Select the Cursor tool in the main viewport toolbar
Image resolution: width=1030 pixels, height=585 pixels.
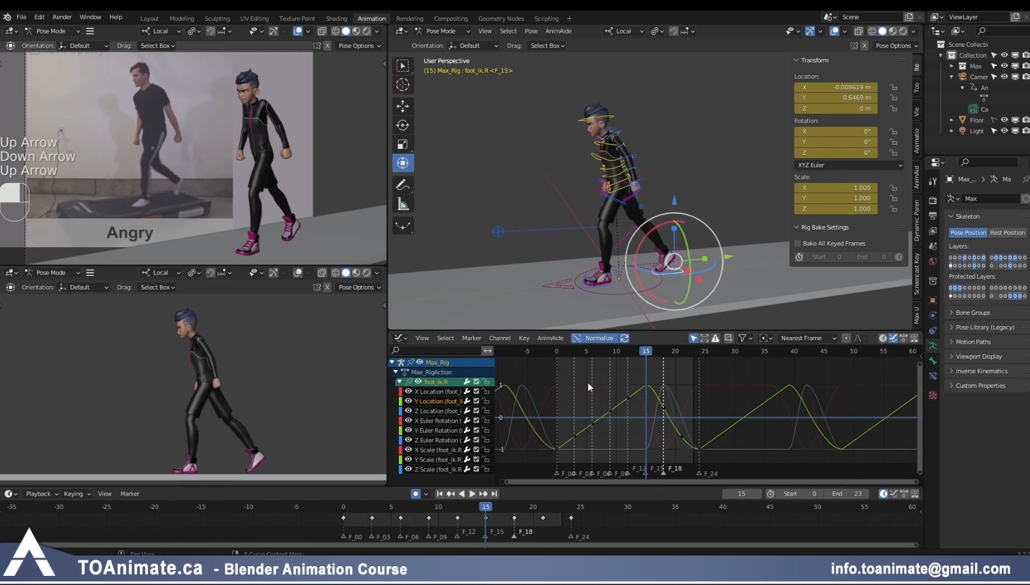[403, 85]
